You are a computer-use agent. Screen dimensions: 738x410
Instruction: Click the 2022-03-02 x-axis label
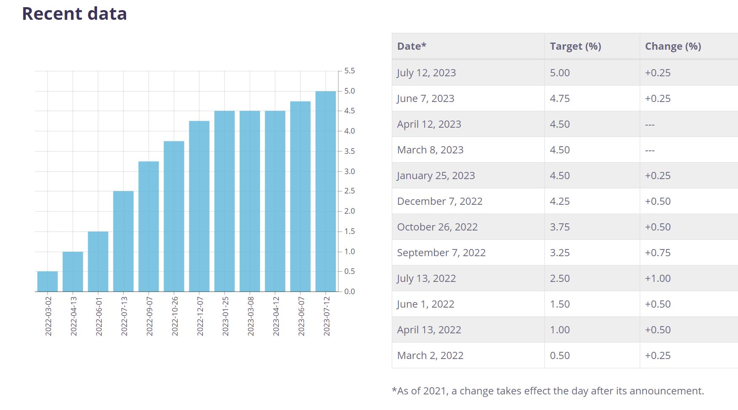click(48, 316)
